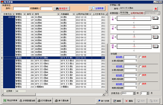Click the red X delete button
This screenshot has height=105, width=163.
pos(129,101)
